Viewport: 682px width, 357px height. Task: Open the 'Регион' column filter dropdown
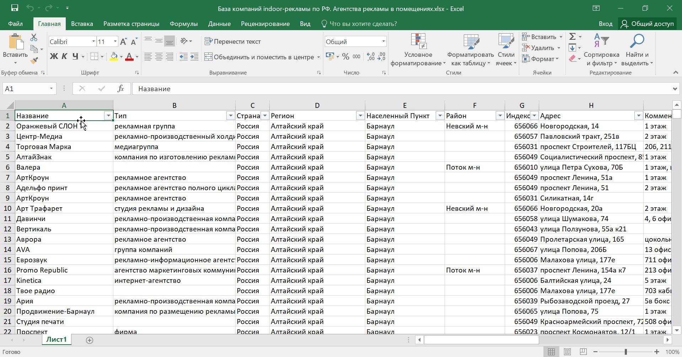pyautogui.click(x=360, y=116)
